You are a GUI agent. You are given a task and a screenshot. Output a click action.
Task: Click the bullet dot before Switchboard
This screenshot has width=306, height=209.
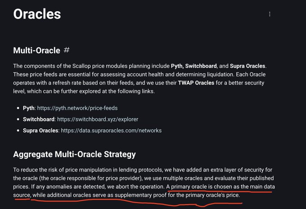point(18,119)
